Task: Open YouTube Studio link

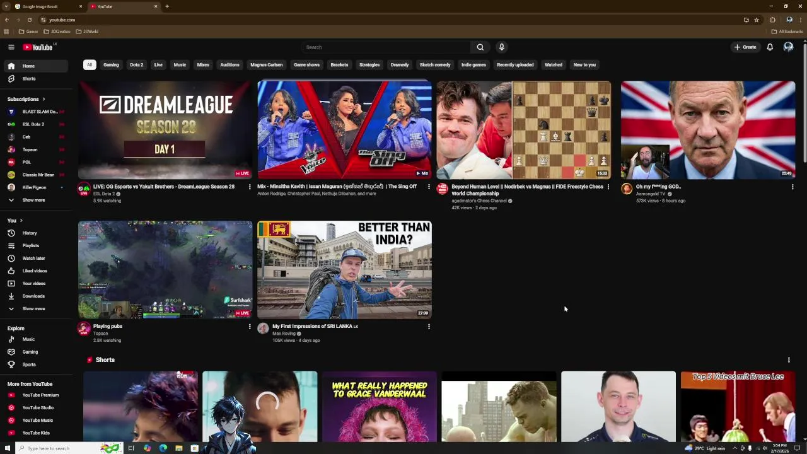Action: pyautogui.click(x=37, y=408)
